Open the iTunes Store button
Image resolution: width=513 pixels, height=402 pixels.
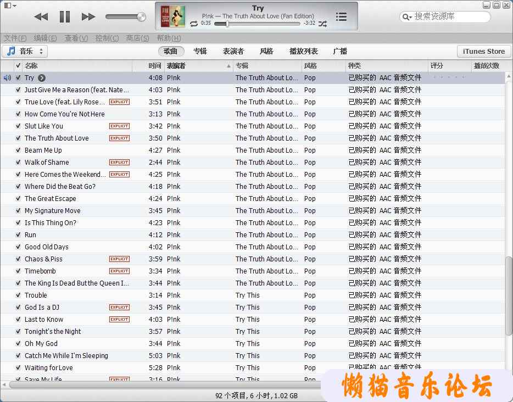click(x=483, y=52)
